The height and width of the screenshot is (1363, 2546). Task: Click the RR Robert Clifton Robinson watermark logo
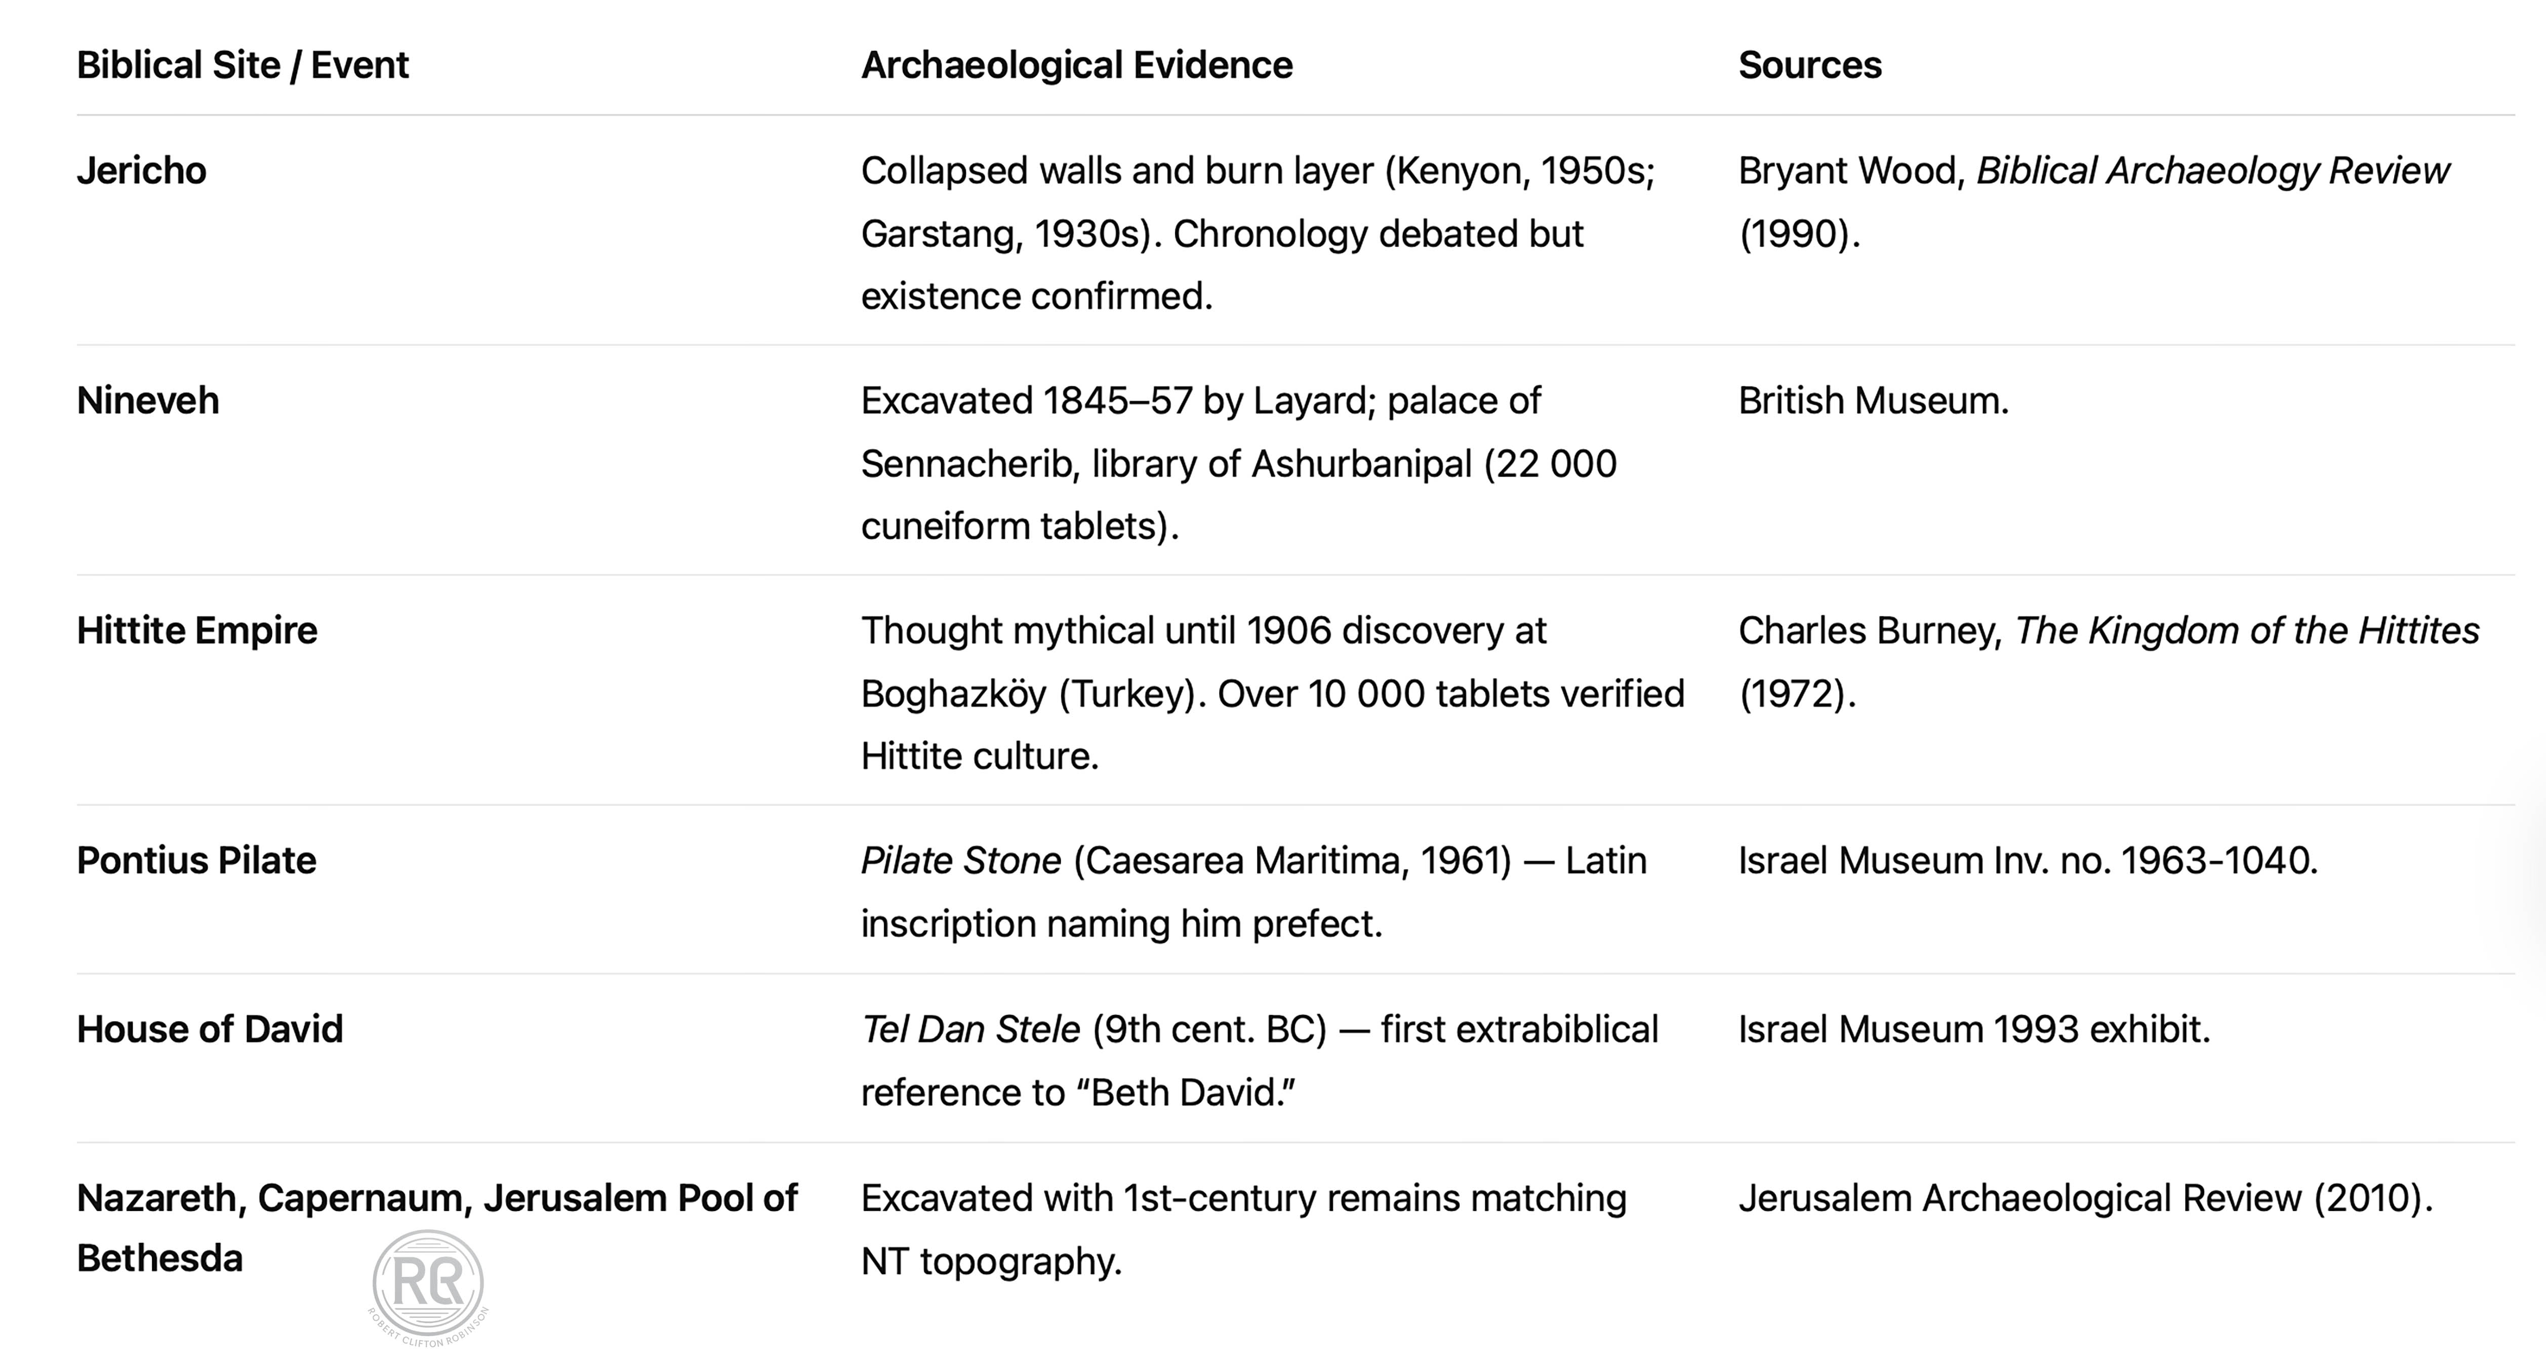(x=428, y=1285)
